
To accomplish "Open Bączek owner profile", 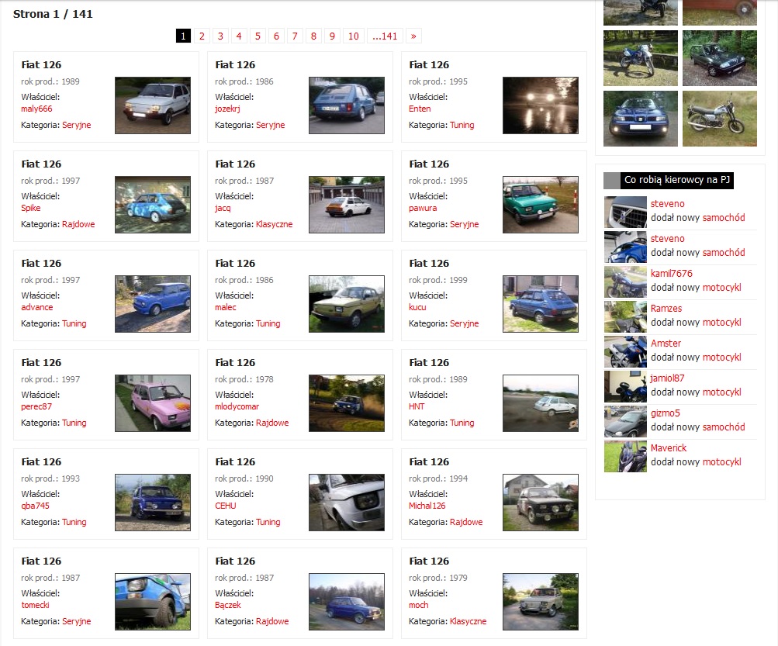I will (x=228, y=605).
